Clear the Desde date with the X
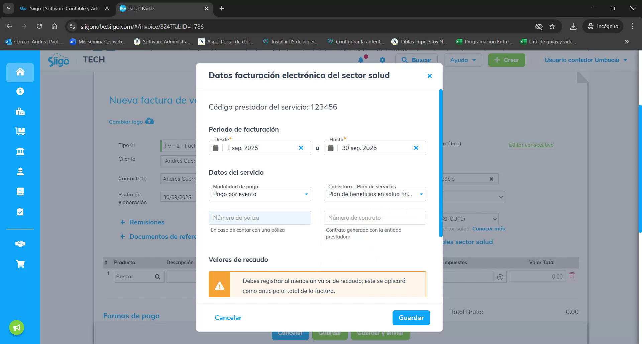Screen dimensions: 642x344 pos(301,148)
